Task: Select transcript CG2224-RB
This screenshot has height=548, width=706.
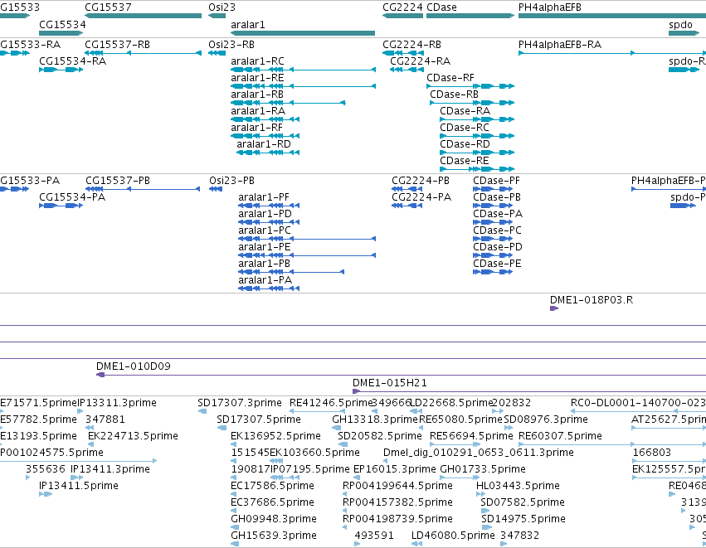Action: click(402, 53)
